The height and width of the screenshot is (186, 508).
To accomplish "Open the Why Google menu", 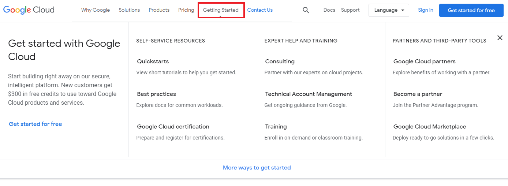I will tap(96, 10).
